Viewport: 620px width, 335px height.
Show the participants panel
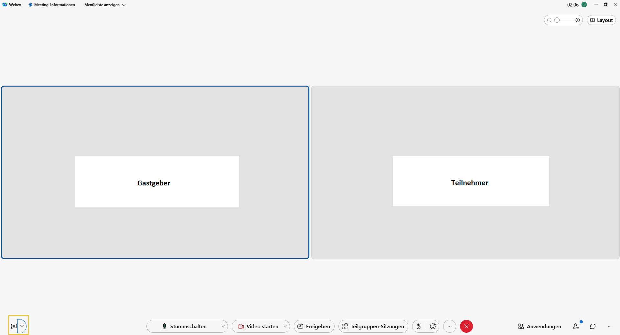point(576,326)
